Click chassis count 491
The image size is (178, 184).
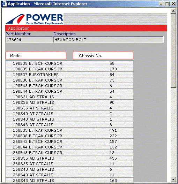pyautogui.click(x=113, y=130)
